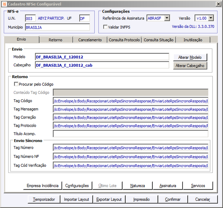Click the application icon in title bar
This screenshot has width=223, height=208.
(x=4, y=4)
